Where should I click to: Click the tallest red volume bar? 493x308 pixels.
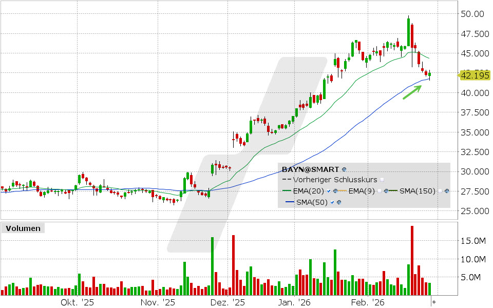411,257
